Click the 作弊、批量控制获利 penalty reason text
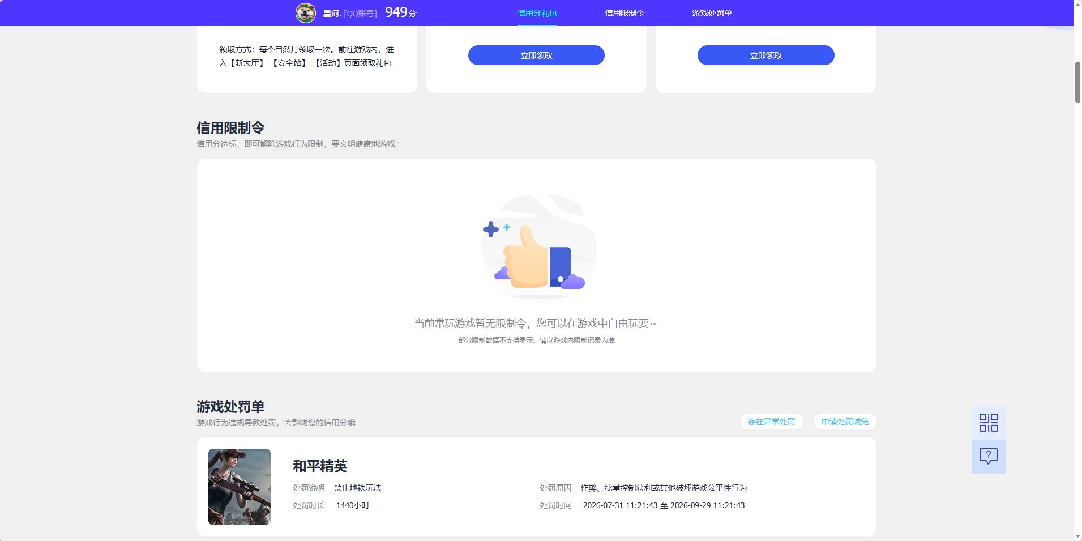Viewport: 1082px width, 541px height. pos(664,488)
